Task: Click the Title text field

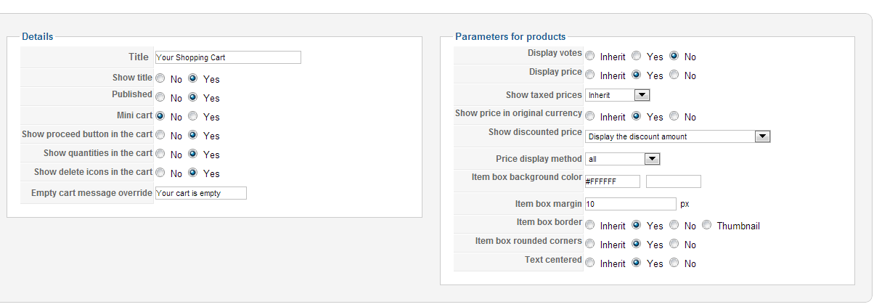Action: (228, 57)
